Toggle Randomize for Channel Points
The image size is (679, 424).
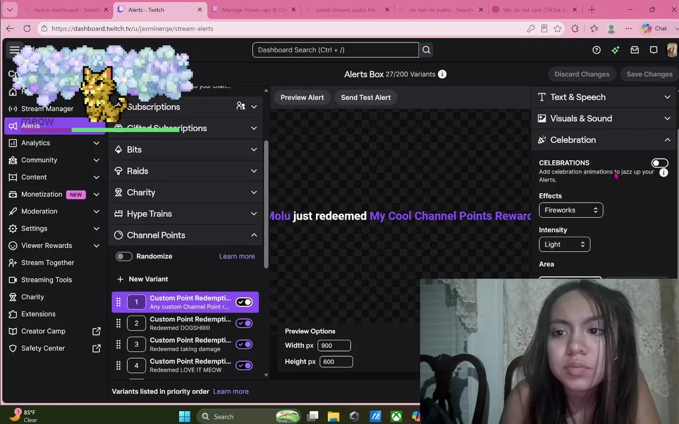pos(124,256)
